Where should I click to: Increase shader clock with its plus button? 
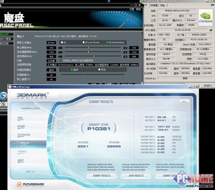[x=125, y=52]
